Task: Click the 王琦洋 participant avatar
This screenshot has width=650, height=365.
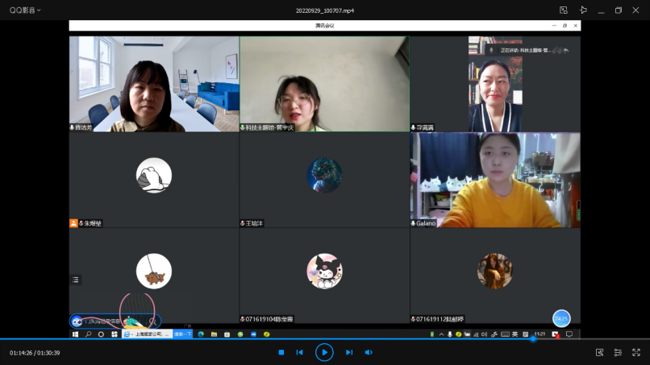Action: pos(324,175)
